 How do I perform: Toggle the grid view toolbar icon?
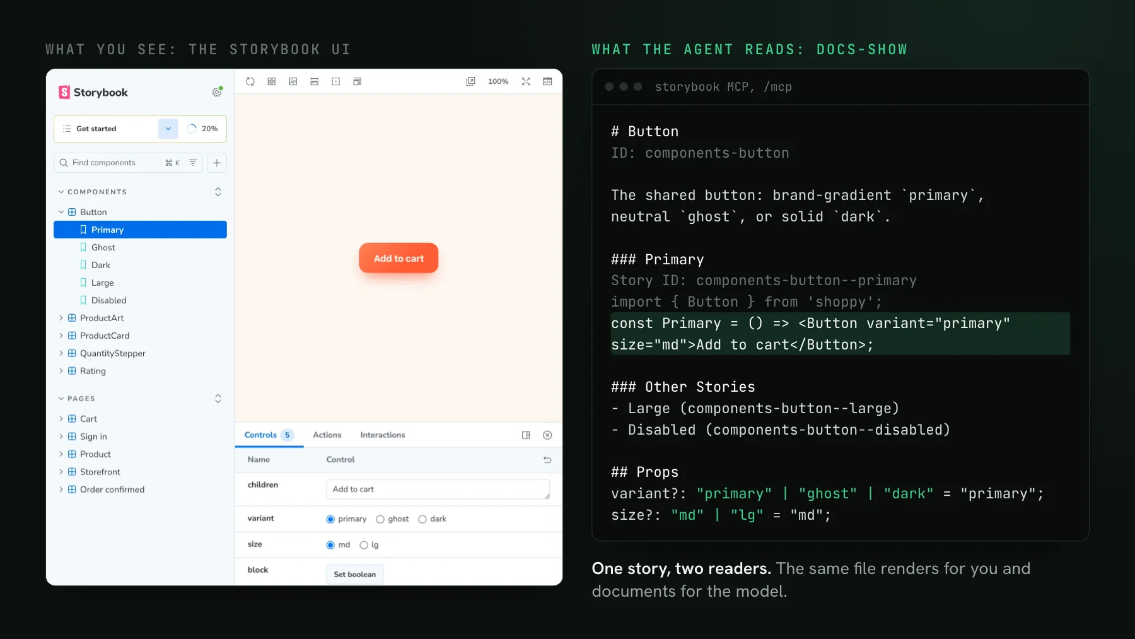point(272,81)
